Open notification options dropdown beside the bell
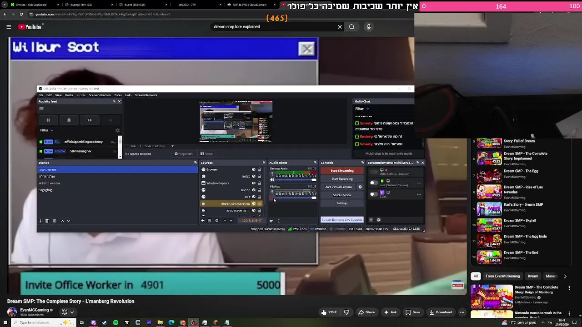The width and height of the screenshot is (582, 327). pyautogui.click(x=72, y=312)
